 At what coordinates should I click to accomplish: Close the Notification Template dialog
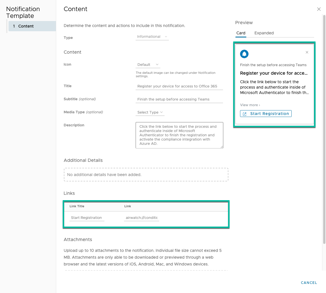tap(319, 9)
